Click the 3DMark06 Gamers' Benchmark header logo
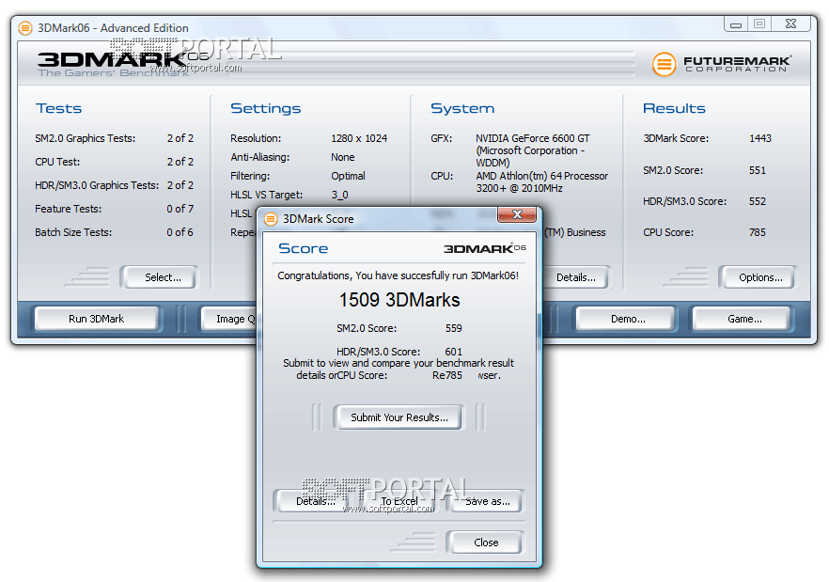Image resolution: width=829 pixels, height=582 pixels. pyautogui.click(x=122, y=64)
